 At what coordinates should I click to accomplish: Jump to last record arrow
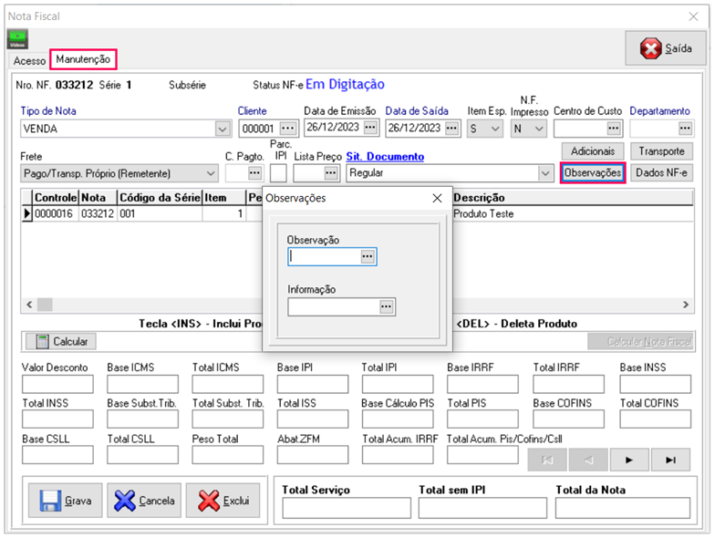pos(670,460)
